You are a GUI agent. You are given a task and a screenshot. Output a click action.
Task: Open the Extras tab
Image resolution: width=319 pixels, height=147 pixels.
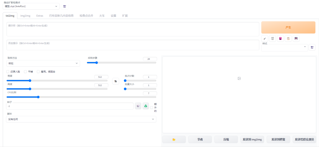pos(40,16)
